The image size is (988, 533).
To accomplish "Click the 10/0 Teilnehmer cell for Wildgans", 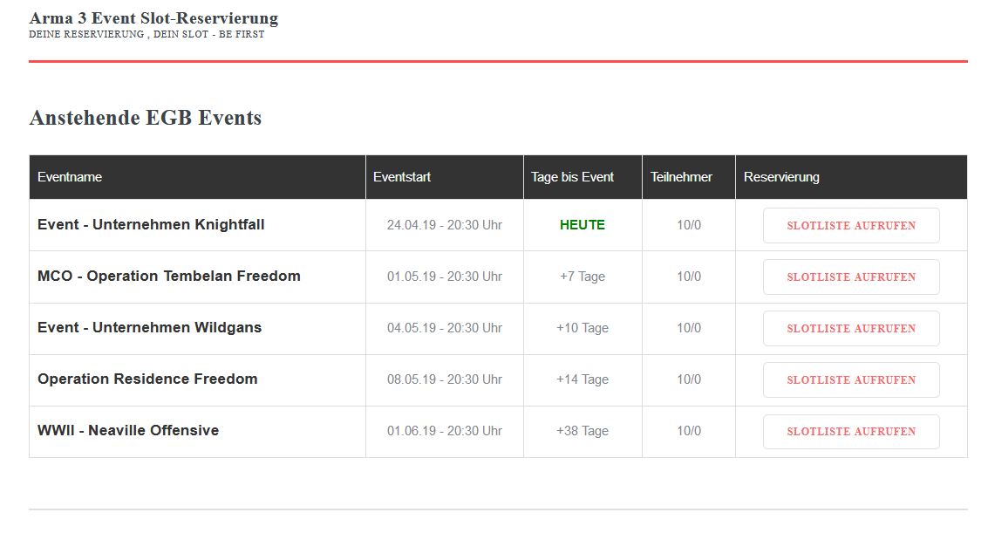I will [x=689, y=328].
